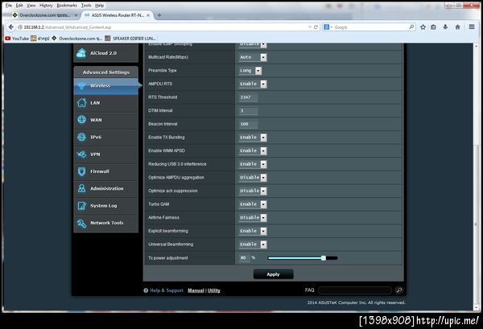483x329 pixels.
Task: Go back with browser back arrow
Action: [10, 27]
